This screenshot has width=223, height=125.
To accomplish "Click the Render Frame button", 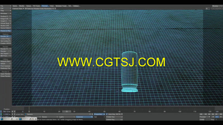I will [6, 49].
